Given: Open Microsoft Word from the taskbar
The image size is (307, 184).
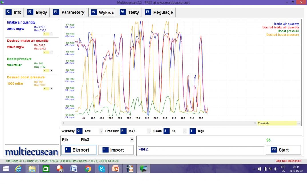Looking at the screenshot, I should click(x=73, y=169).
